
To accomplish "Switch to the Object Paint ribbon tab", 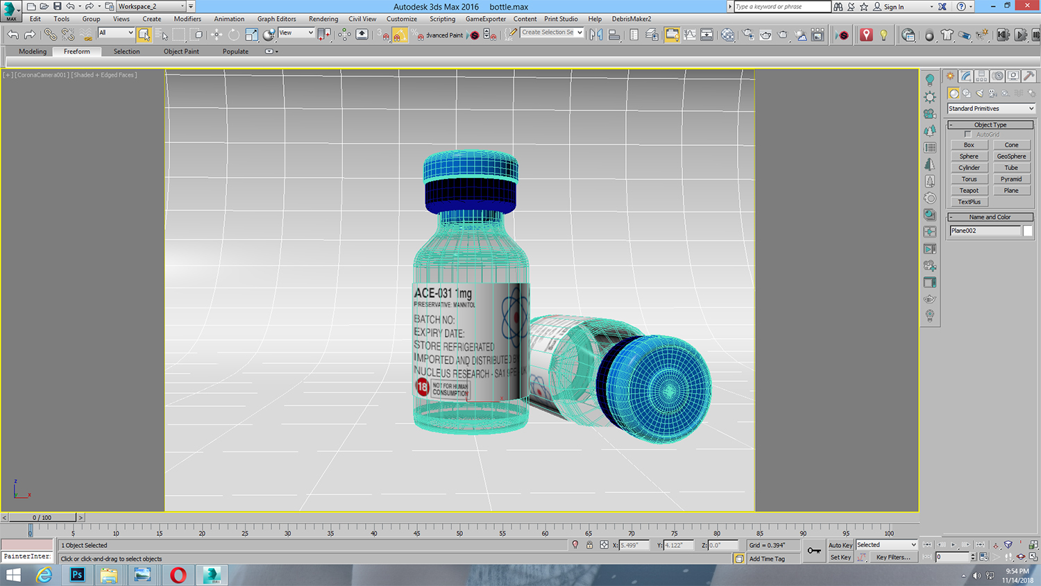I will pos(181,51).
